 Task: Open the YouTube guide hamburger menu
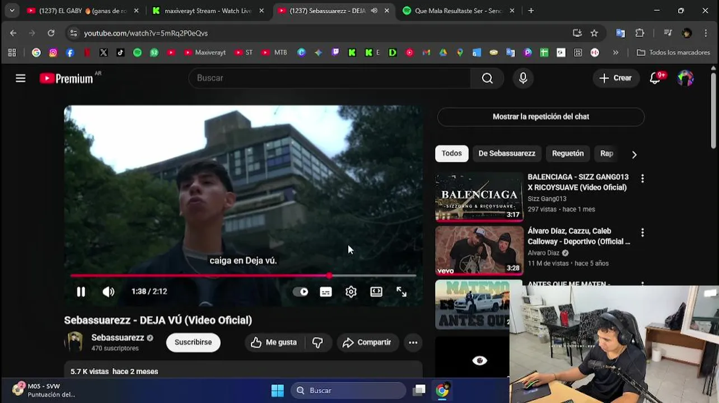coord(21,78)
